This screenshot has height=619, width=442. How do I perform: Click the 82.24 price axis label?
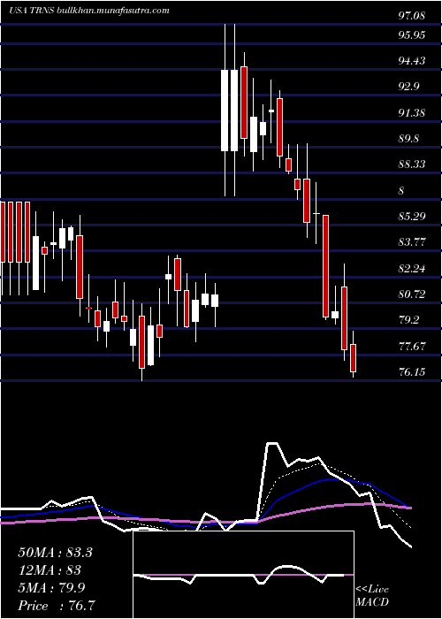point(412,269)
